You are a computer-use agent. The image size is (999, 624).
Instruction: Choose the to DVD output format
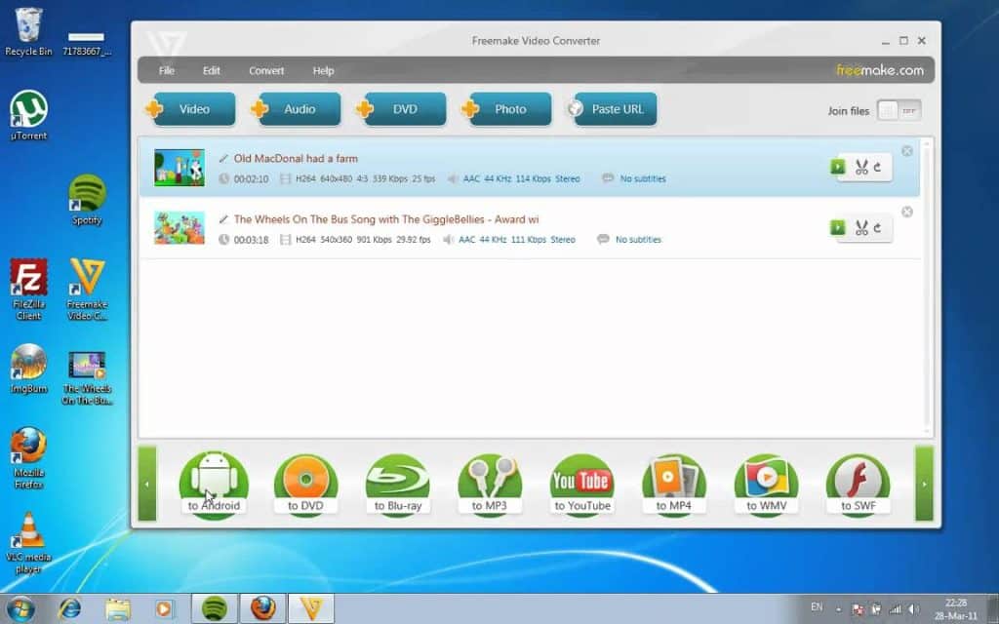(305, 486)
